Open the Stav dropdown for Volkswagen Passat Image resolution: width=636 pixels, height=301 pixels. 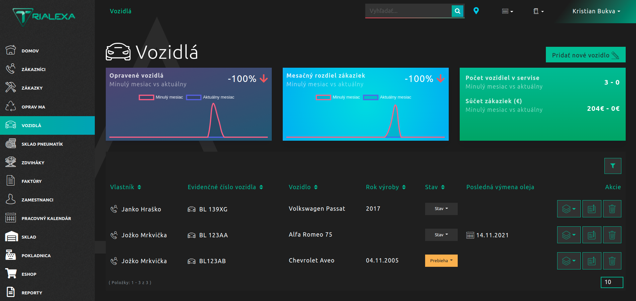(441, 209)
